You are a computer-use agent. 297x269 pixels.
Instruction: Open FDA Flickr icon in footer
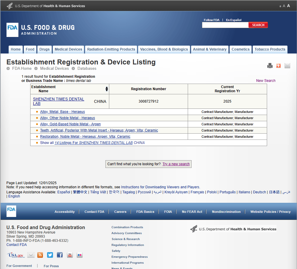(x=80, y=255)
